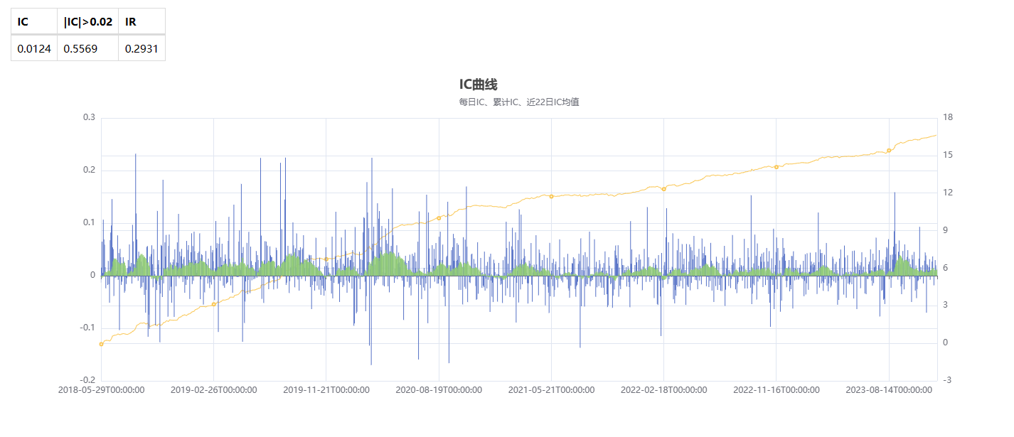Click the |IC|>0.02 column header
Image resolution: width=1014 pixels, height=437 pixels.
click(x=87, y=21)
